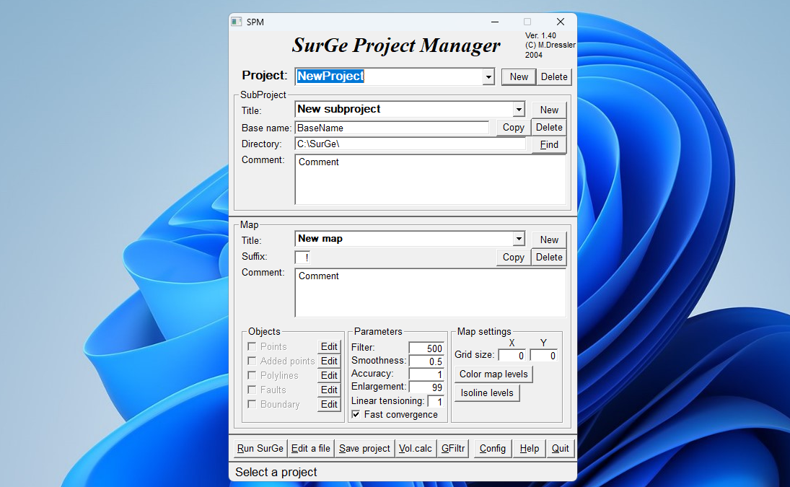Image resolution: width=790 pixels, height=487 pixels.
Task: Click Delete button next to Project
Action: pos(553,77)
